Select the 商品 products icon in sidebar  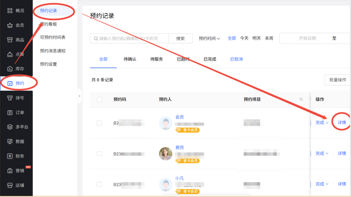tap(10, 40)
